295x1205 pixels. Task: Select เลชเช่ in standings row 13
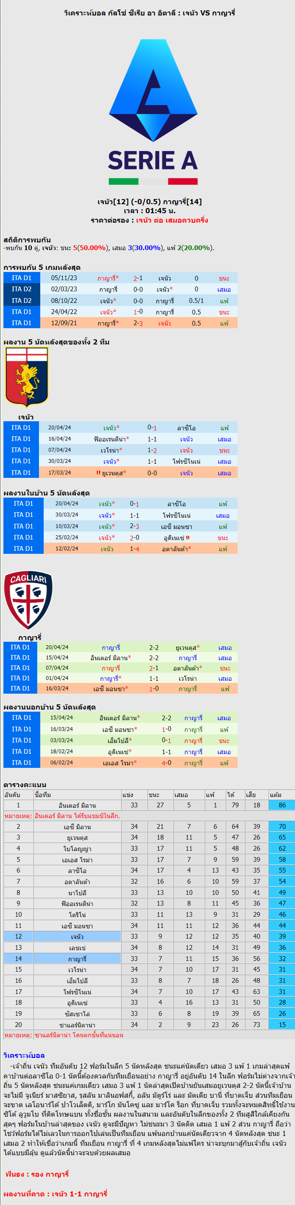(77, 948)
